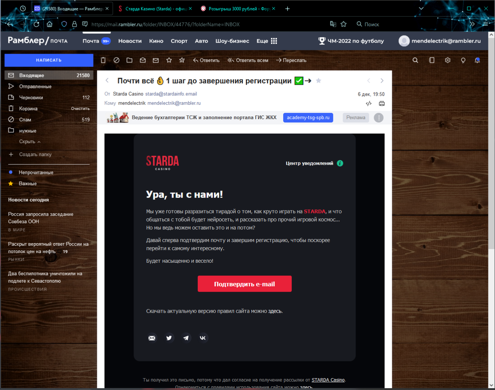Open нужные folder
This screenshot has width=495, height=390.
click(49, 131)
